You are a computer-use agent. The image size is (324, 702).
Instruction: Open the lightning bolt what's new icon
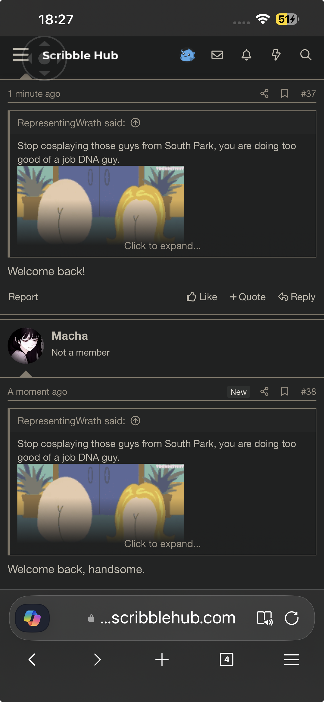[x=276, y=55]
